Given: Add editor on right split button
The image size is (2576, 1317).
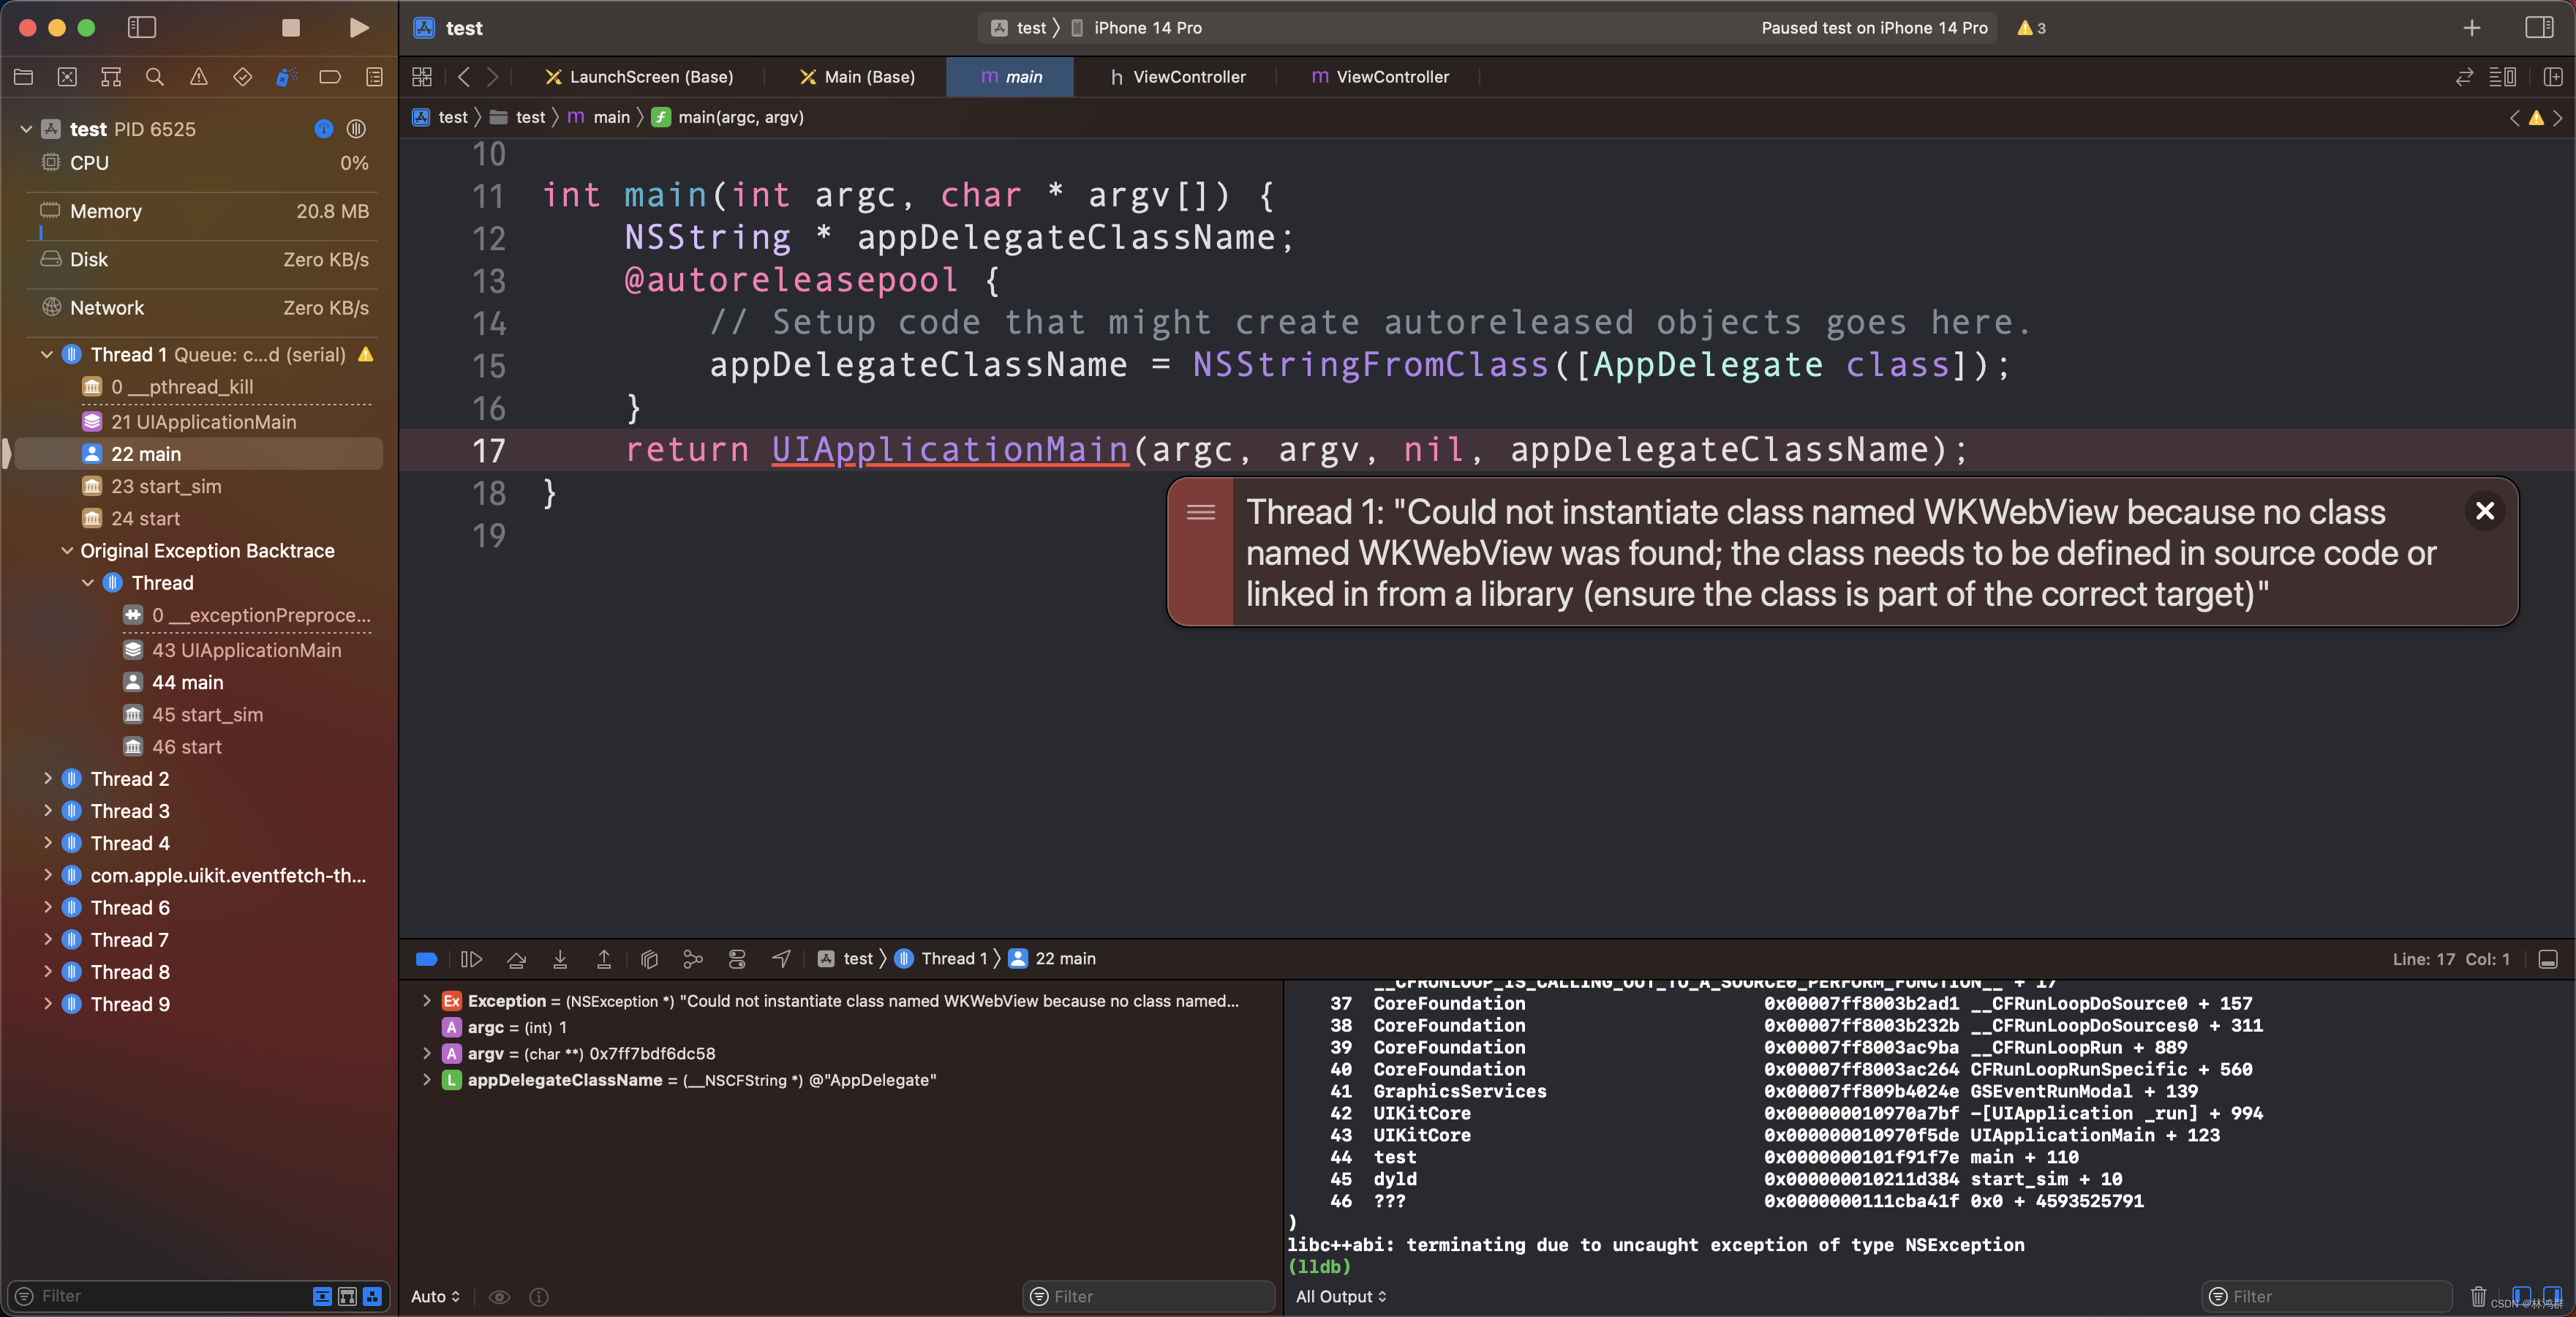Looking at the screenshot, I should coord(2553,77).
